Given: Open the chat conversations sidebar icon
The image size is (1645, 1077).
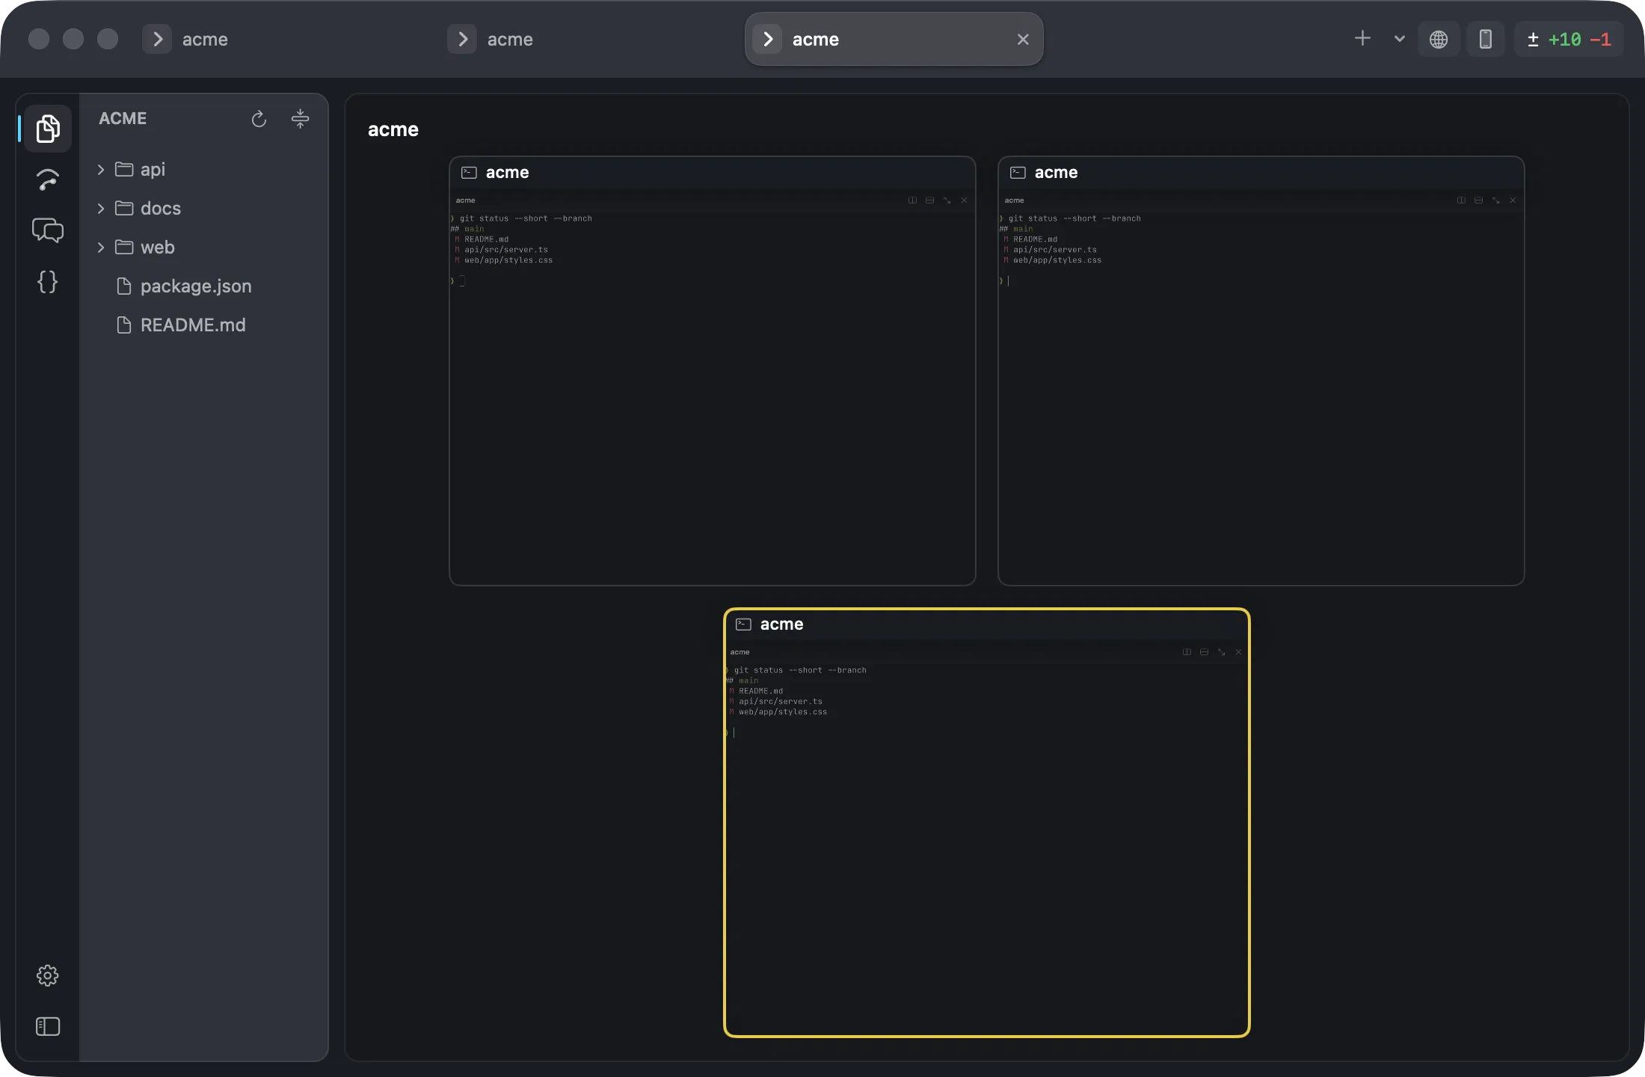Looking at the screenshot, I should pos(48,230).
